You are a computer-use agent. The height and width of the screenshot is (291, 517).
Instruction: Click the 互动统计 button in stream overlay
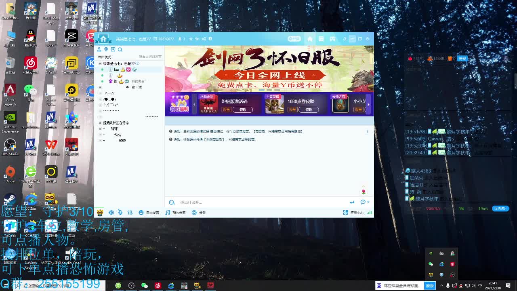pyautogui.click(x=500, y=209)
